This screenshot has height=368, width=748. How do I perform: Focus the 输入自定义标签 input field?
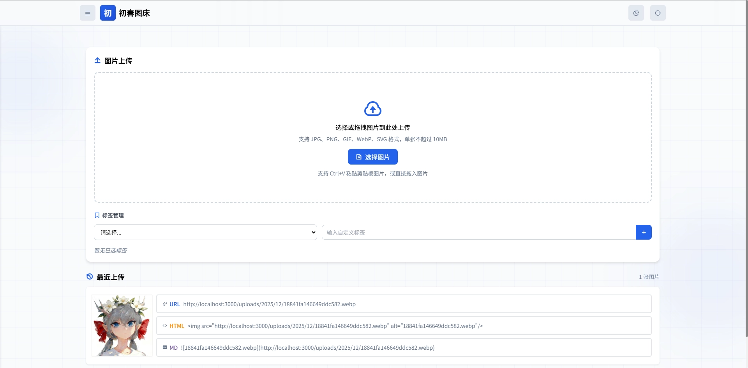(478, 232)
